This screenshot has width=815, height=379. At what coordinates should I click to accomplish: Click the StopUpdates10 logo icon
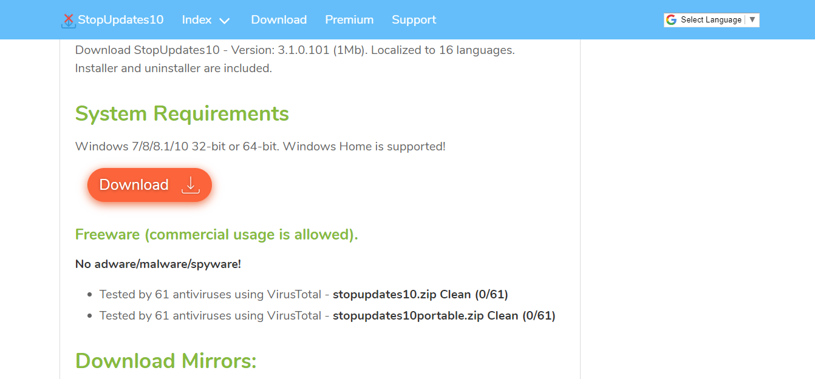69,21
